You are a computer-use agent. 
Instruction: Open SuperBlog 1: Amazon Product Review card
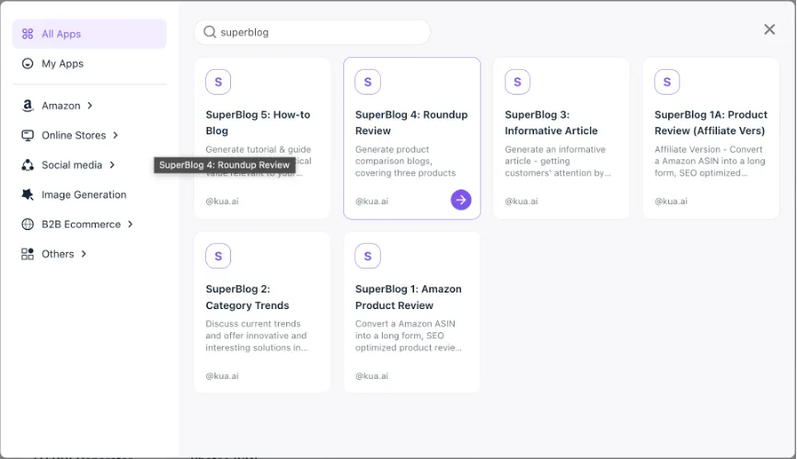(x=411, y=313)
